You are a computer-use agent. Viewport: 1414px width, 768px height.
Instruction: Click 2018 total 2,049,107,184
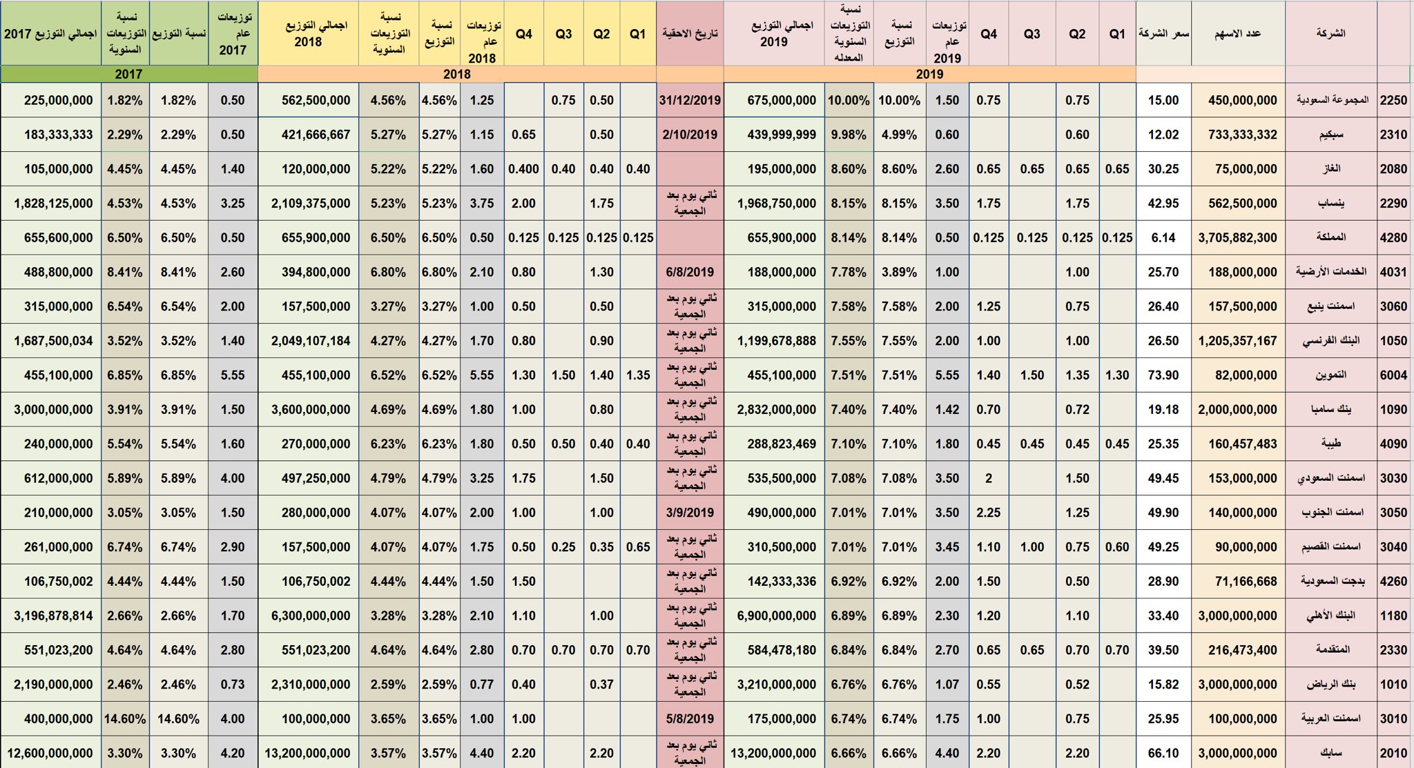click(x=311, y=341)
